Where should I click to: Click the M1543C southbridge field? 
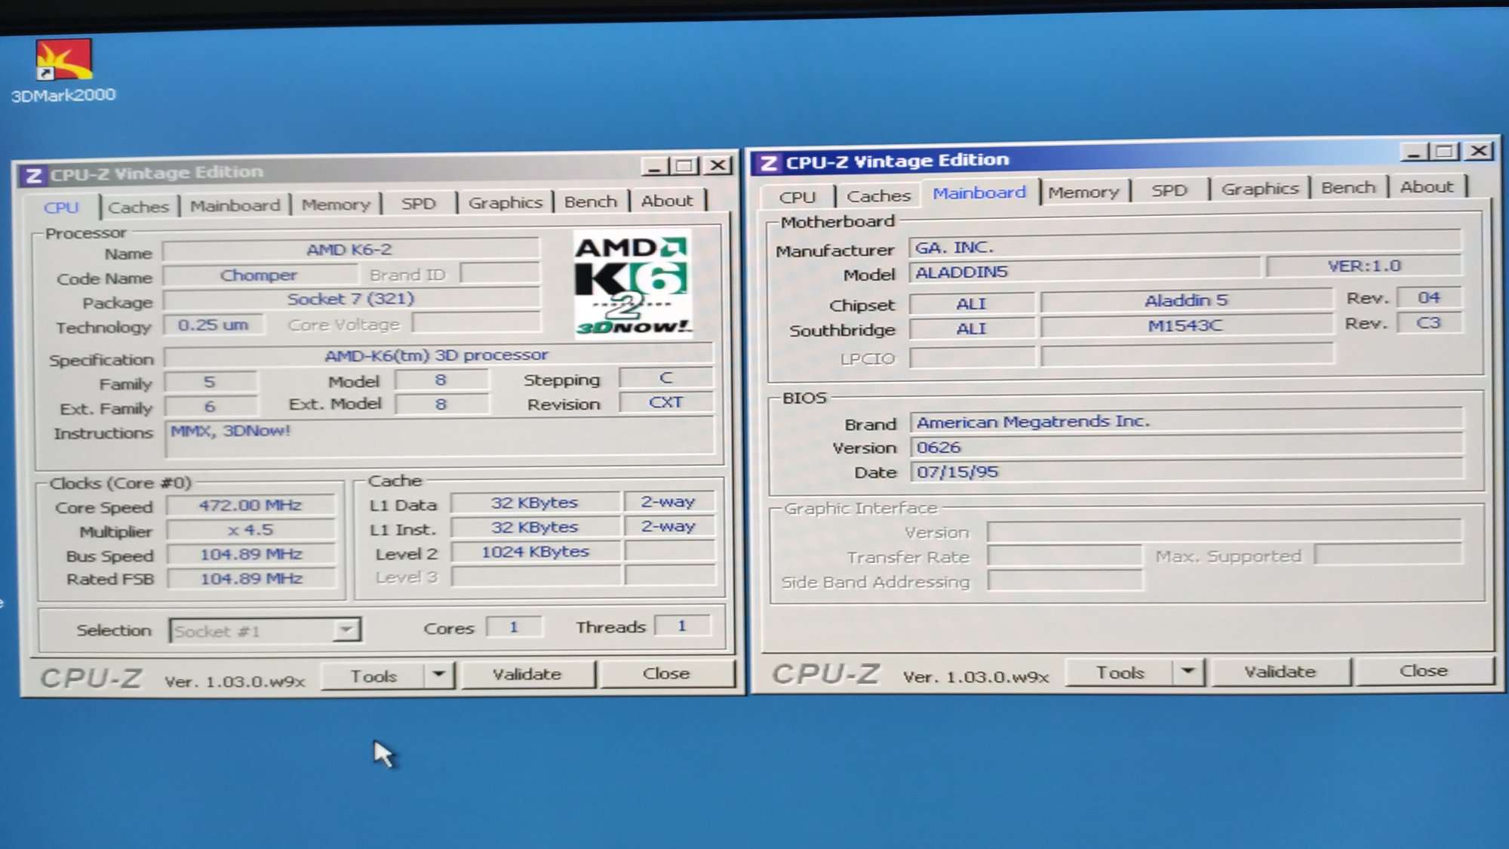[1186, 325]
